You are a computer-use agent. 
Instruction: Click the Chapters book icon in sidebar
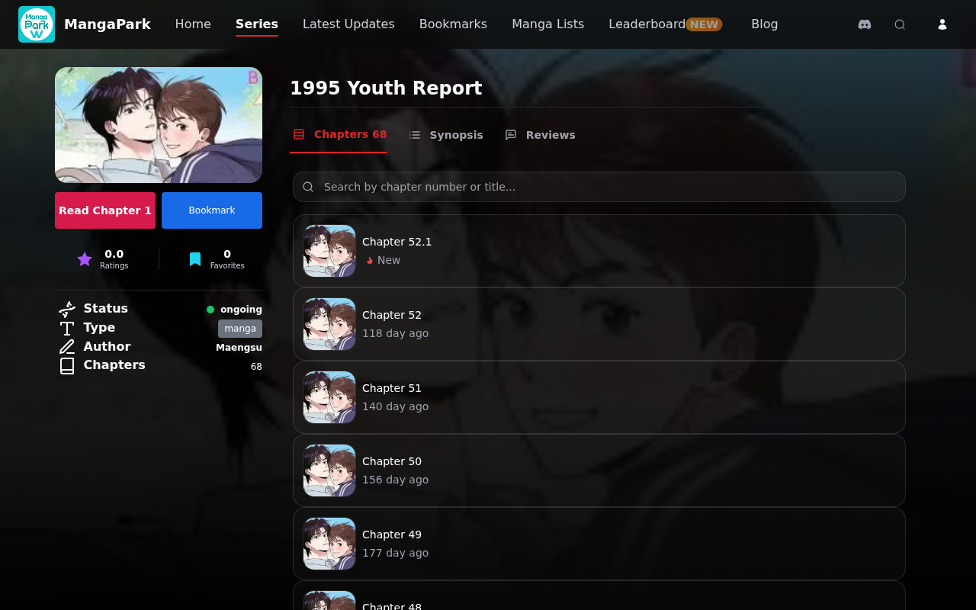coord(67,366)
